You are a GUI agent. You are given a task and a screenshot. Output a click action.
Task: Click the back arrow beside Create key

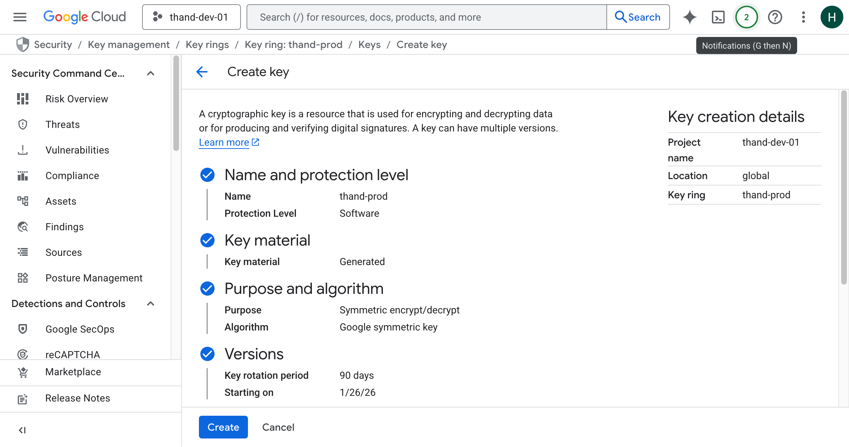[202, 72]
